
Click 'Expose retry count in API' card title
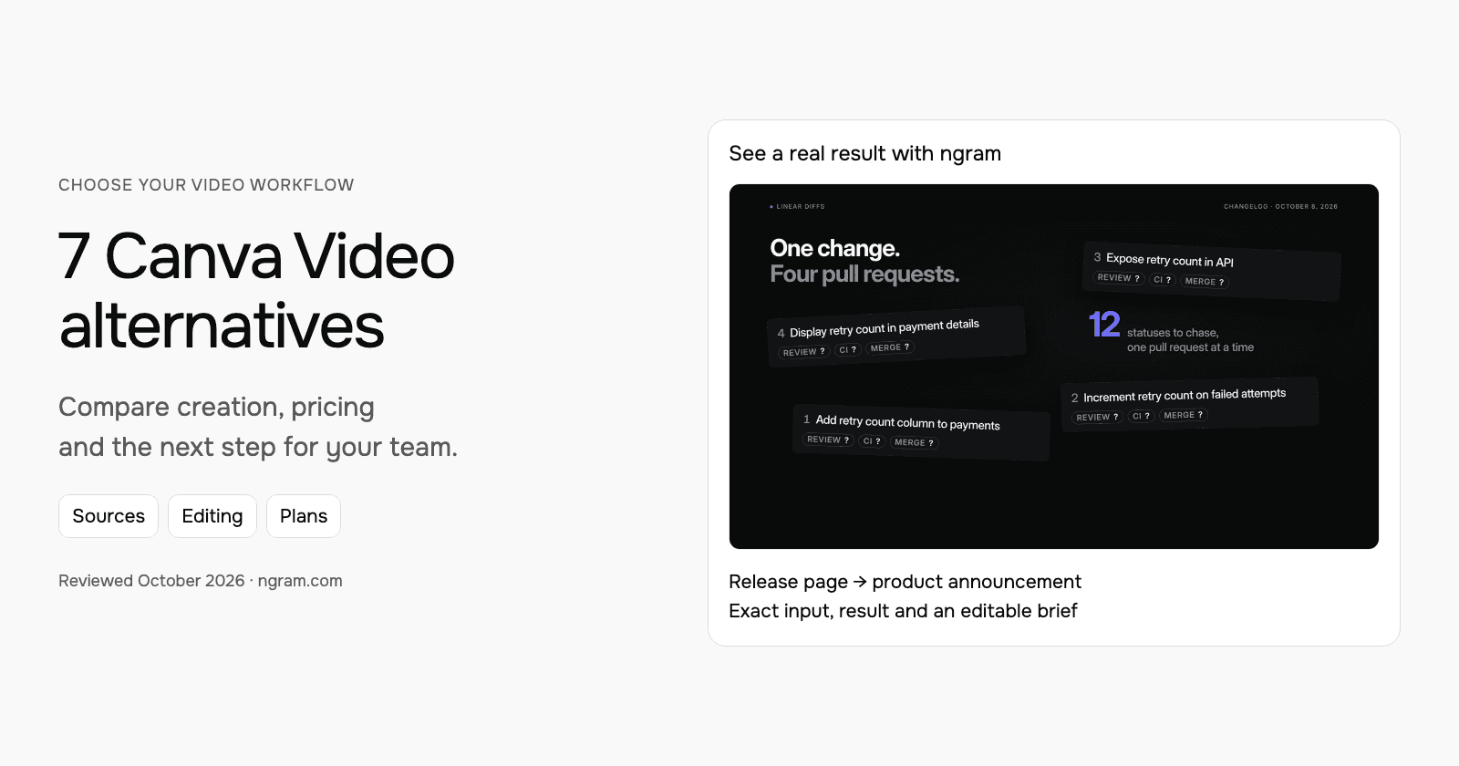[x=1169, y=260]
